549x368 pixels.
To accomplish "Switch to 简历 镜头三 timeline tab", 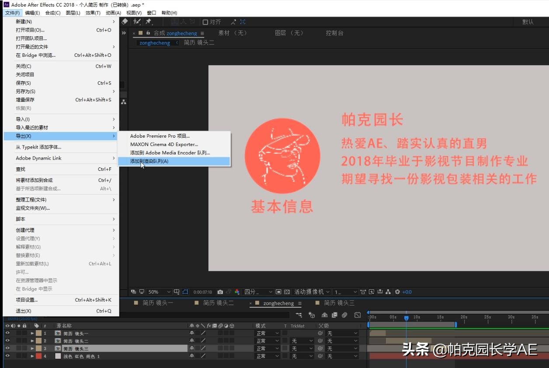I will point(339,303).
